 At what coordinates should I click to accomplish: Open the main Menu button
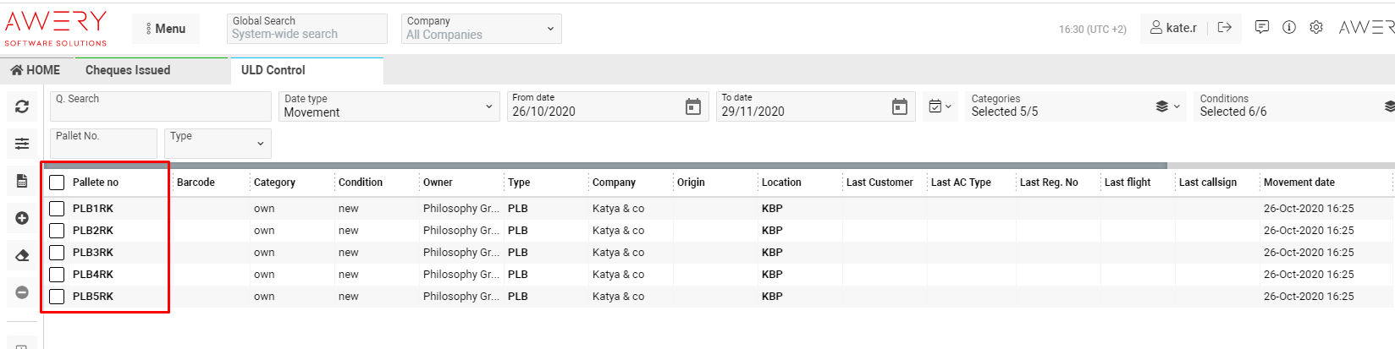click(x=166, y=29)
